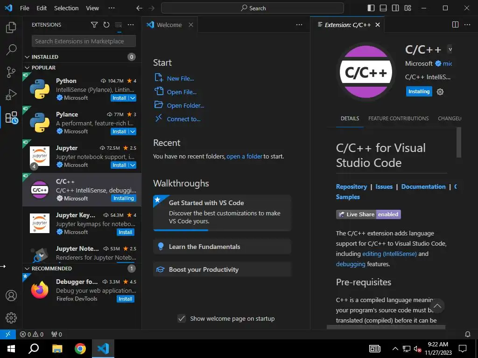Open Install dropdown arrow for Jupyter
Viewport: 478px width, 358px height.
(133, 165)
